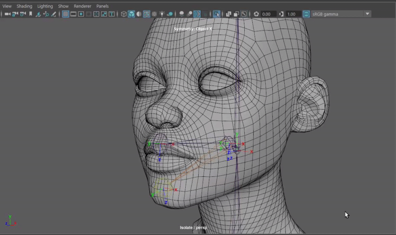Viewport: 396px width, 235px height.
Task: Click the 'Isolate : persp' label
Action: 193,227
